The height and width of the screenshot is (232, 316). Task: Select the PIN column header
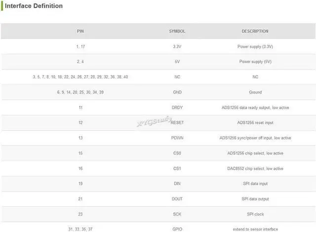[x=80, y=31]
